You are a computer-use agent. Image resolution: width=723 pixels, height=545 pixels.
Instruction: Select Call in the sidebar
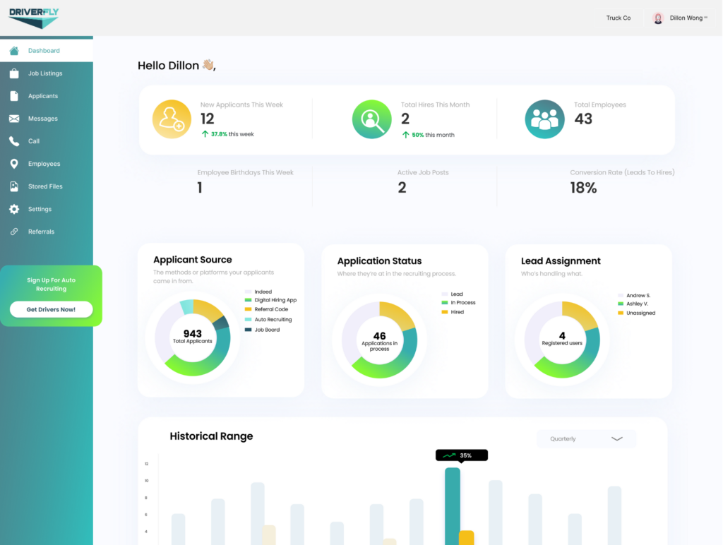[x=46, y=141]
